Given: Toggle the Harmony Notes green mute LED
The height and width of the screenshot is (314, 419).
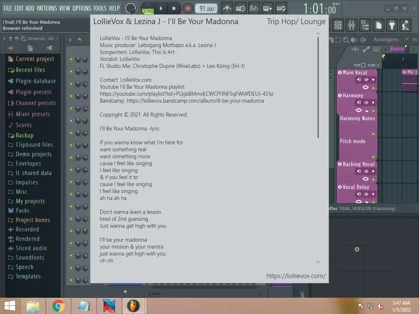Looking at the screenshot, I should [373, 134].
